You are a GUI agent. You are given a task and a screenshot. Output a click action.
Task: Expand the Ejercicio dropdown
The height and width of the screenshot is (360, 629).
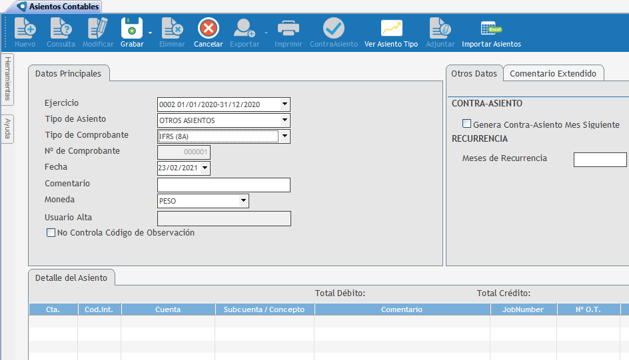click(285, 104)
